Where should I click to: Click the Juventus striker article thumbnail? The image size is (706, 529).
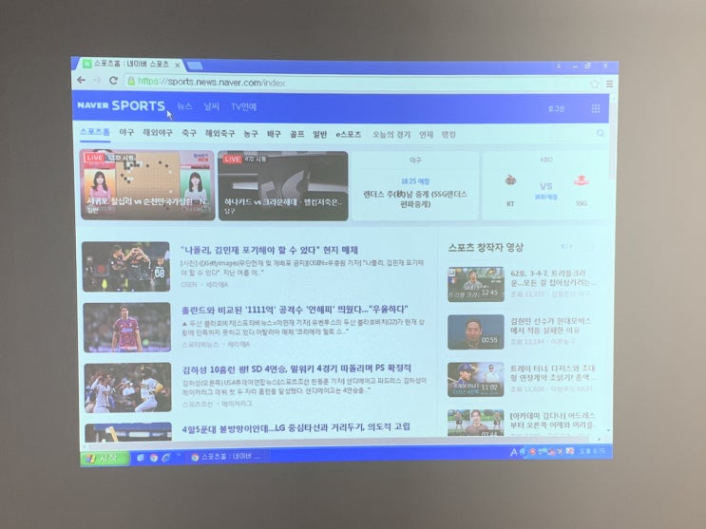[127, 328]
